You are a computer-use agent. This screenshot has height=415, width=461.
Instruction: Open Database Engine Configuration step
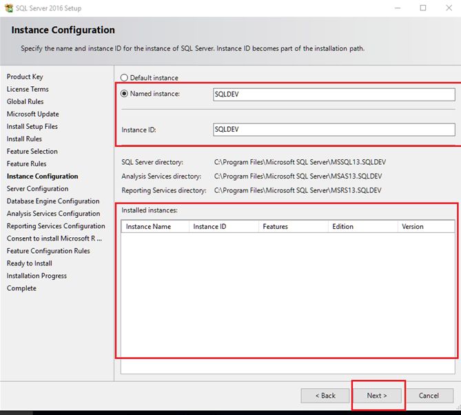click(x=53, y=201)
